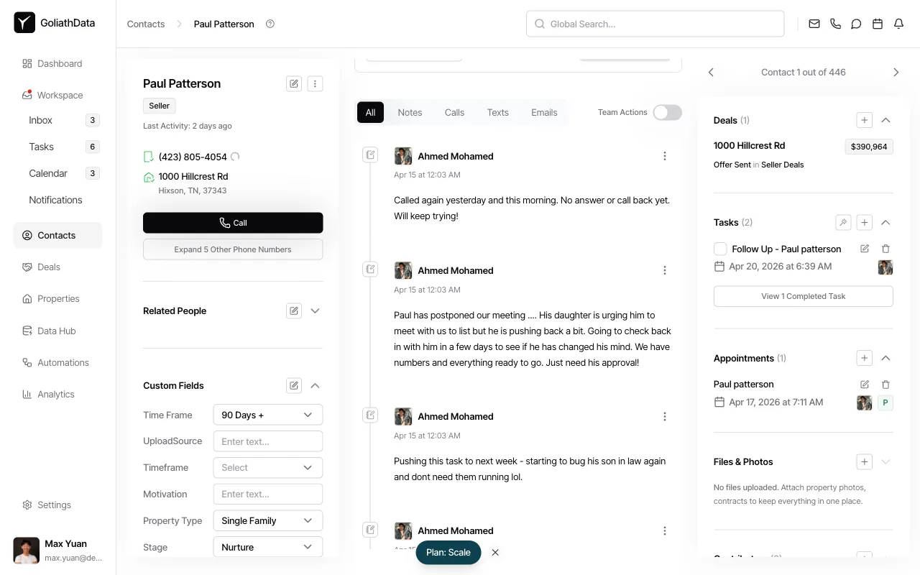Switch to the Emails tab in the activity feed
The image size is (920, 575).
point(544,112)
